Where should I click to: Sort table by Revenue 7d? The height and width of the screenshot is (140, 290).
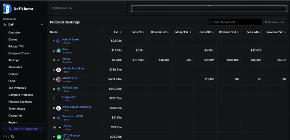click(x=160, y=32)
